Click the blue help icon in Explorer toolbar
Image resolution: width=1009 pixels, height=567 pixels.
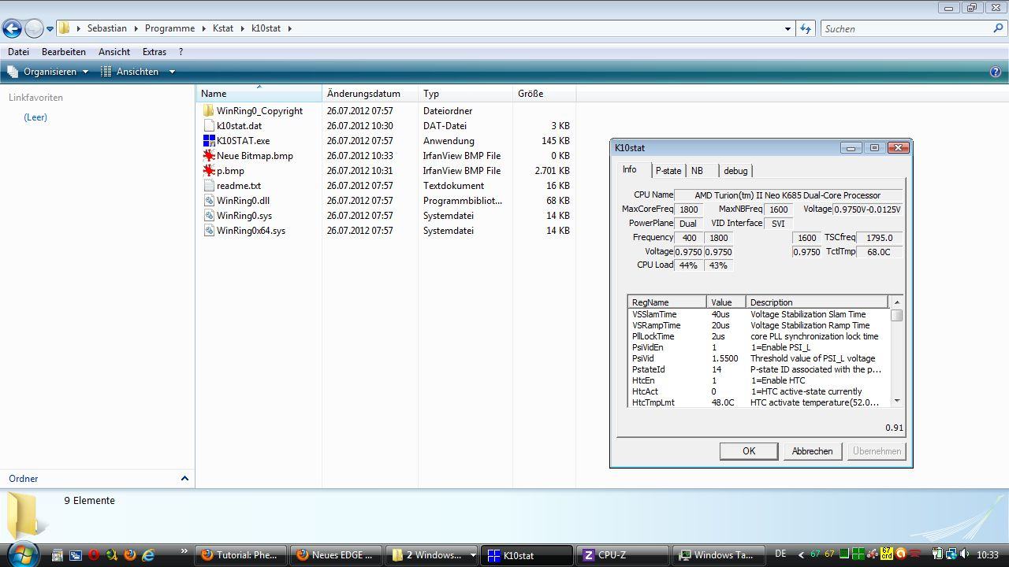click(996, 72)
